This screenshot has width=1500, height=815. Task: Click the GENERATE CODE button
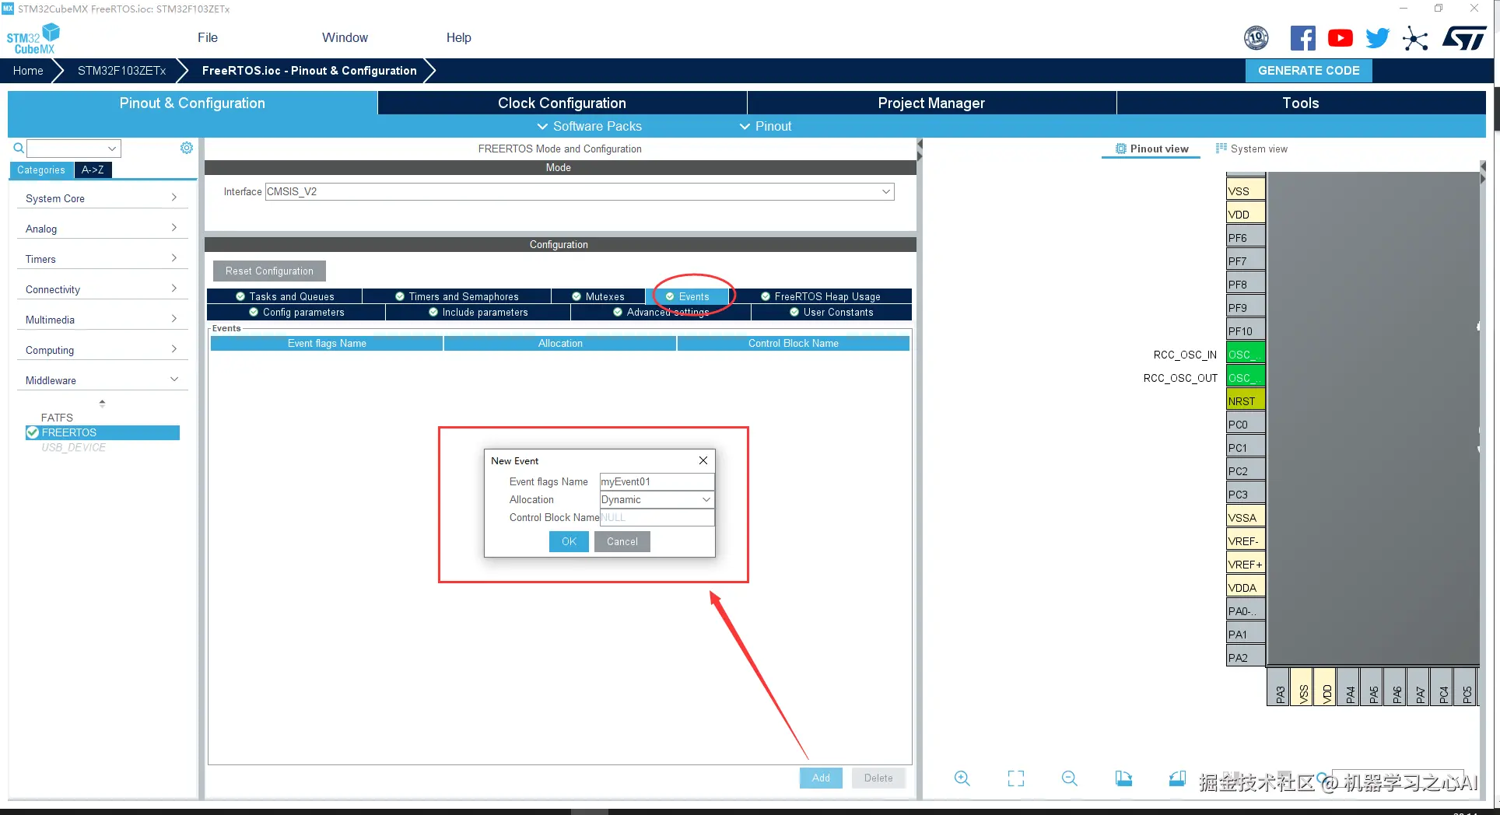click(1309, 71)
